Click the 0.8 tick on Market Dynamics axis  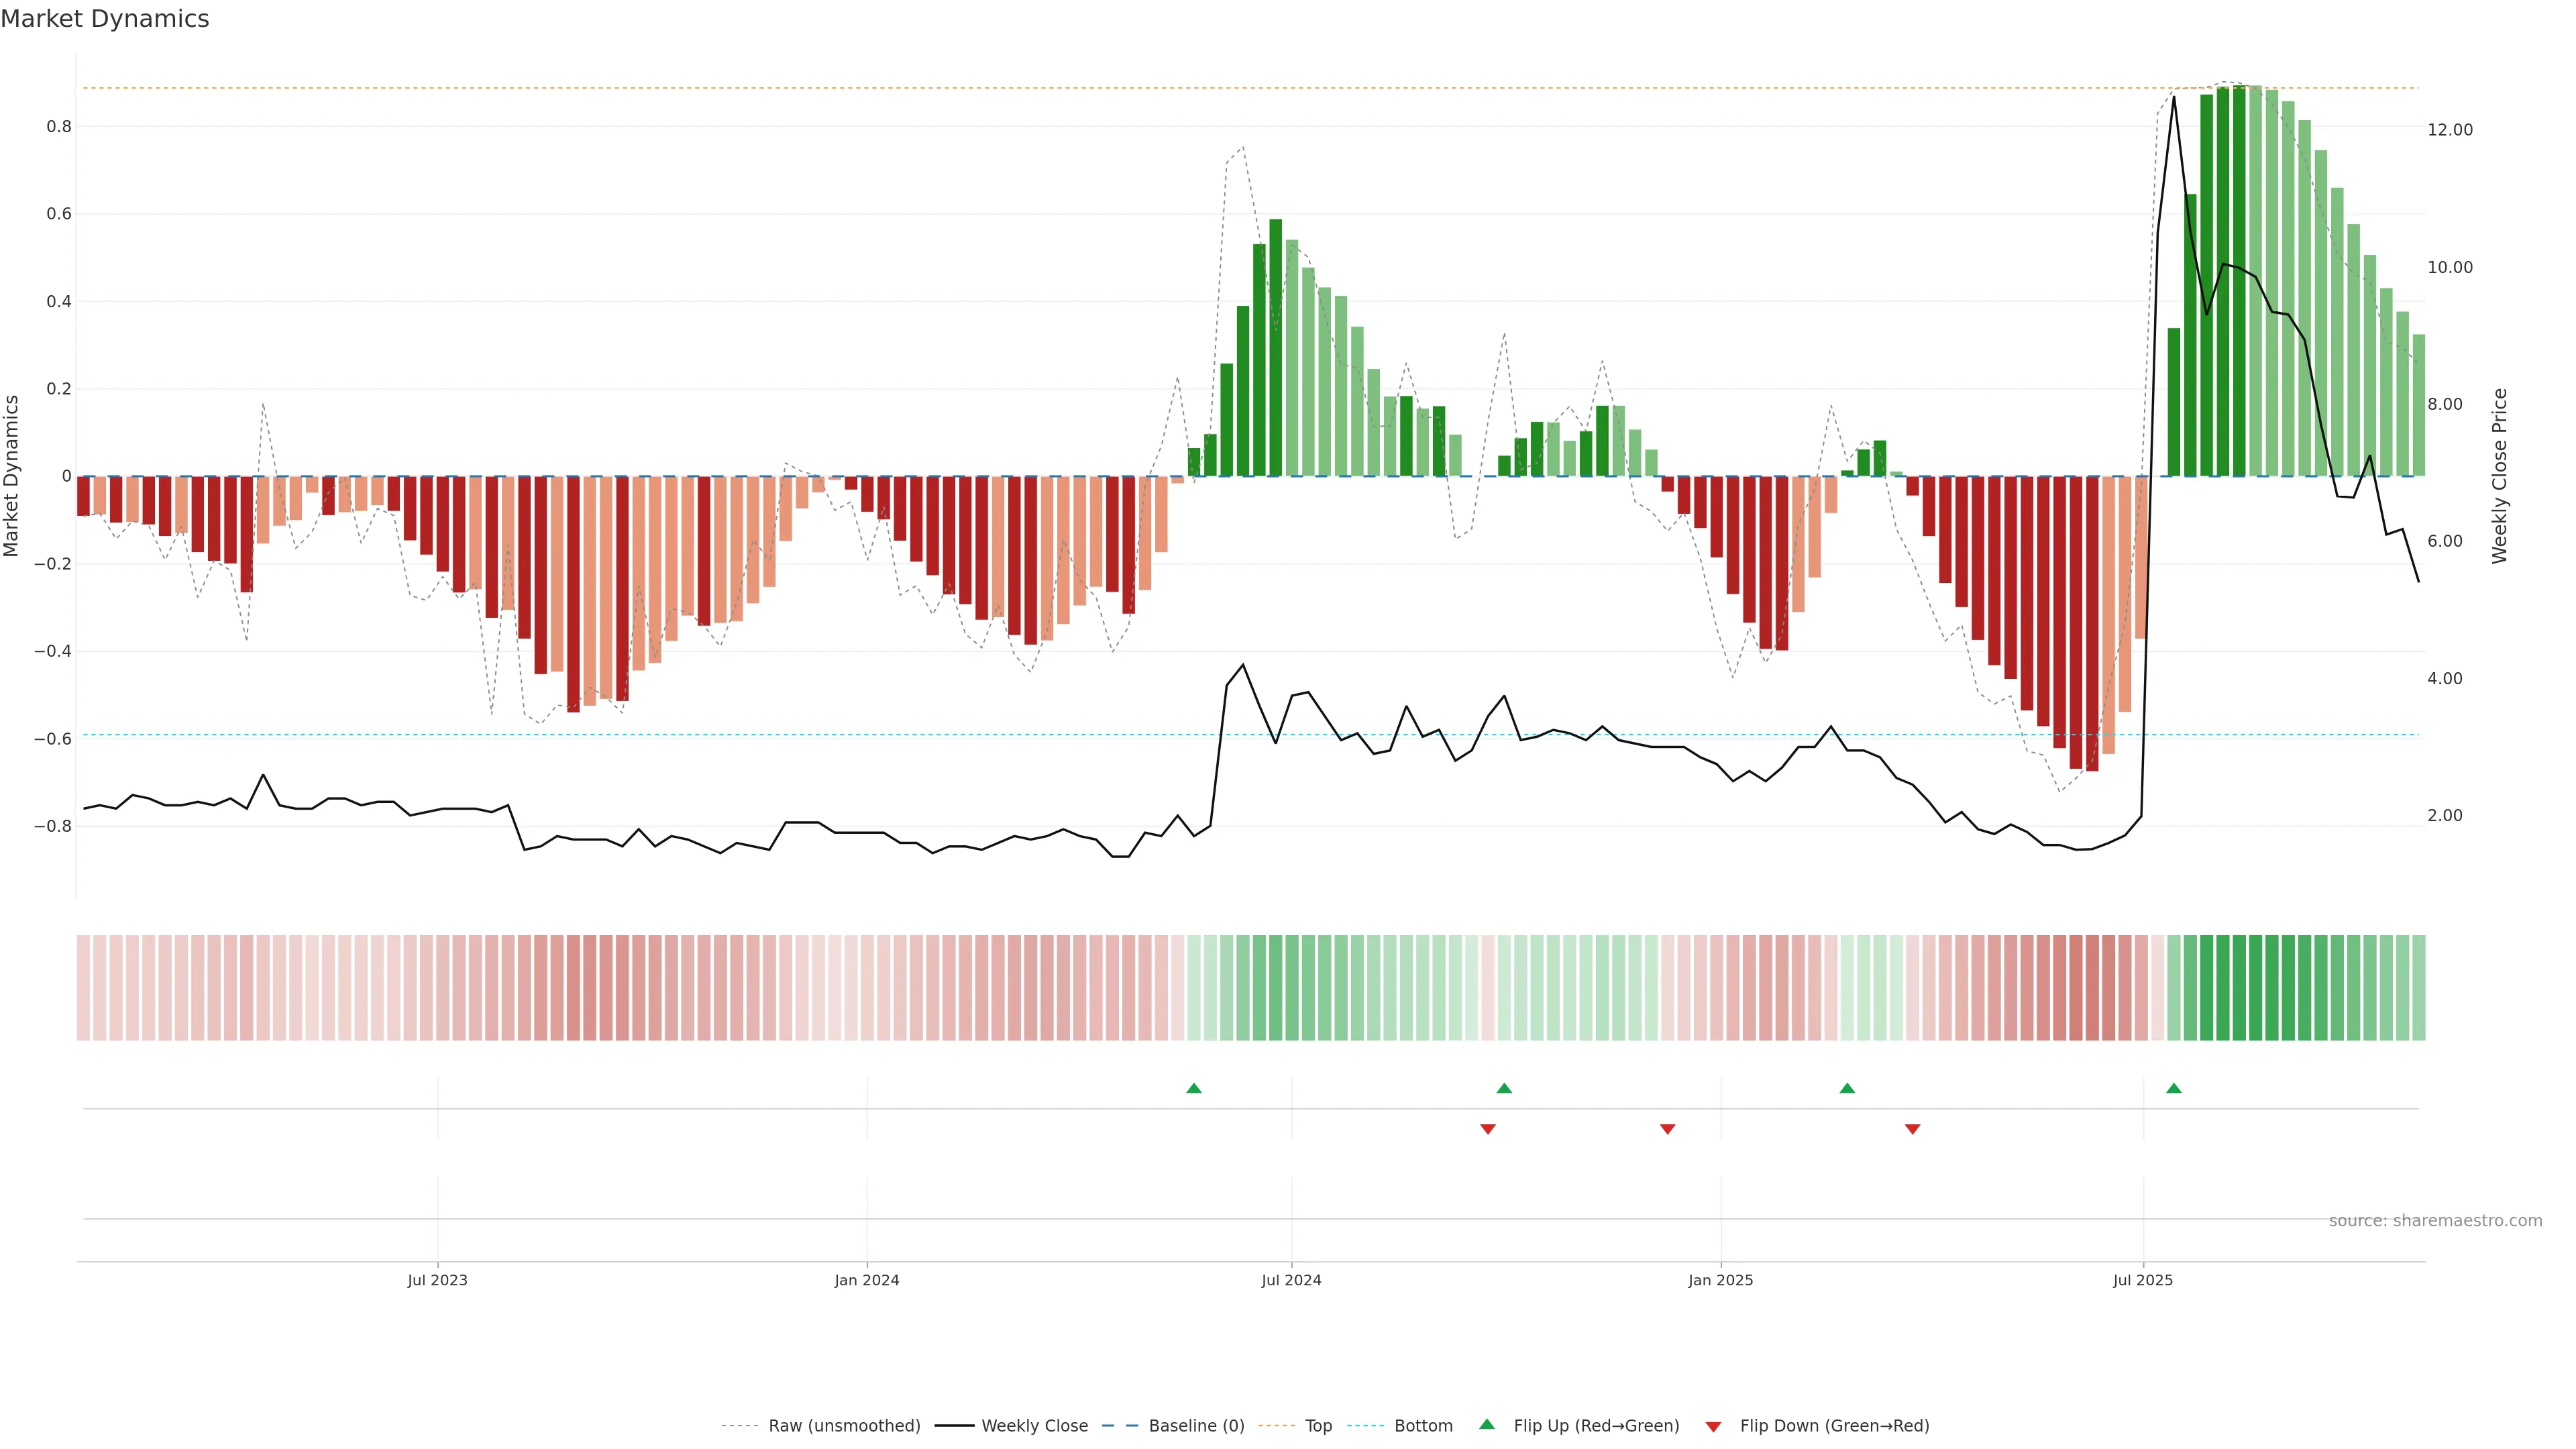[x=59, y=127]
